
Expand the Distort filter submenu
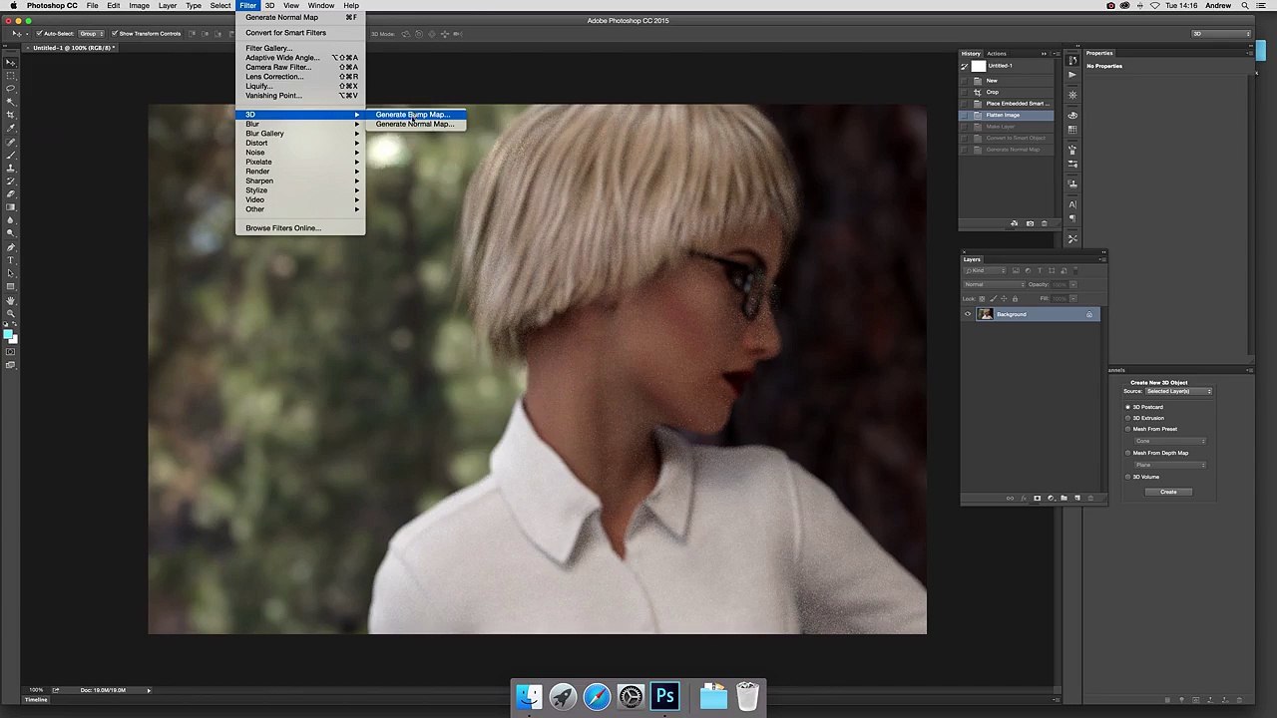pyautogui.click(x=300, y=143)
